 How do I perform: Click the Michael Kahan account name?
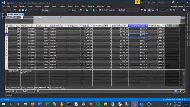tap(177, 7)
